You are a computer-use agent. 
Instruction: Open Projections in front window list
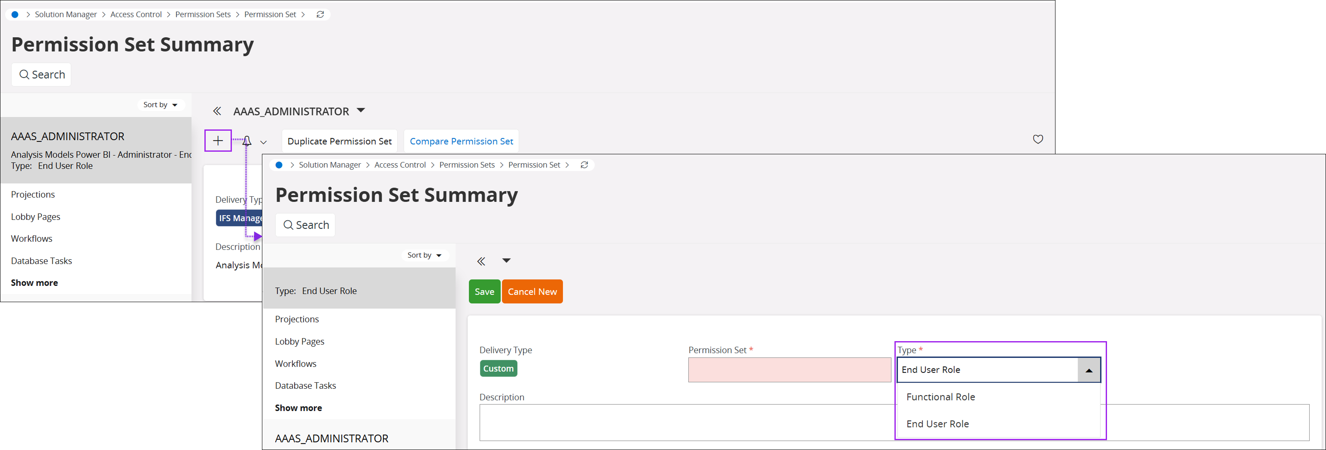click(x=297, y=319)
